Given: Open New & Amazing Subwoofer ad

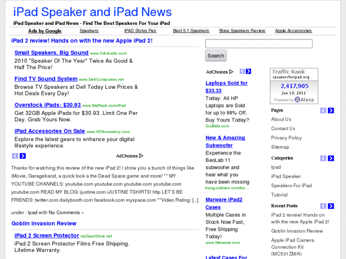Looking at the screenshot, I should pyautogui.click(x=225, y=142).
